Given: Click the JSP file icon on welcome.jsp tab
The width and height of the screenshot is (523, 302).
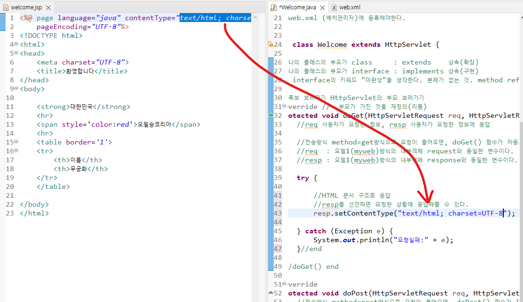Looking at the screenshot, I should click(x=6, y=7).
